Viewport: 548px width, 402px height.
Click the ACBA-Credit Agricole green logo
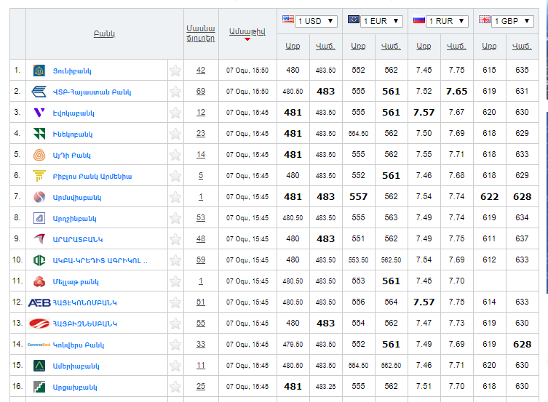pyautogui.click(x=39, y=260)
